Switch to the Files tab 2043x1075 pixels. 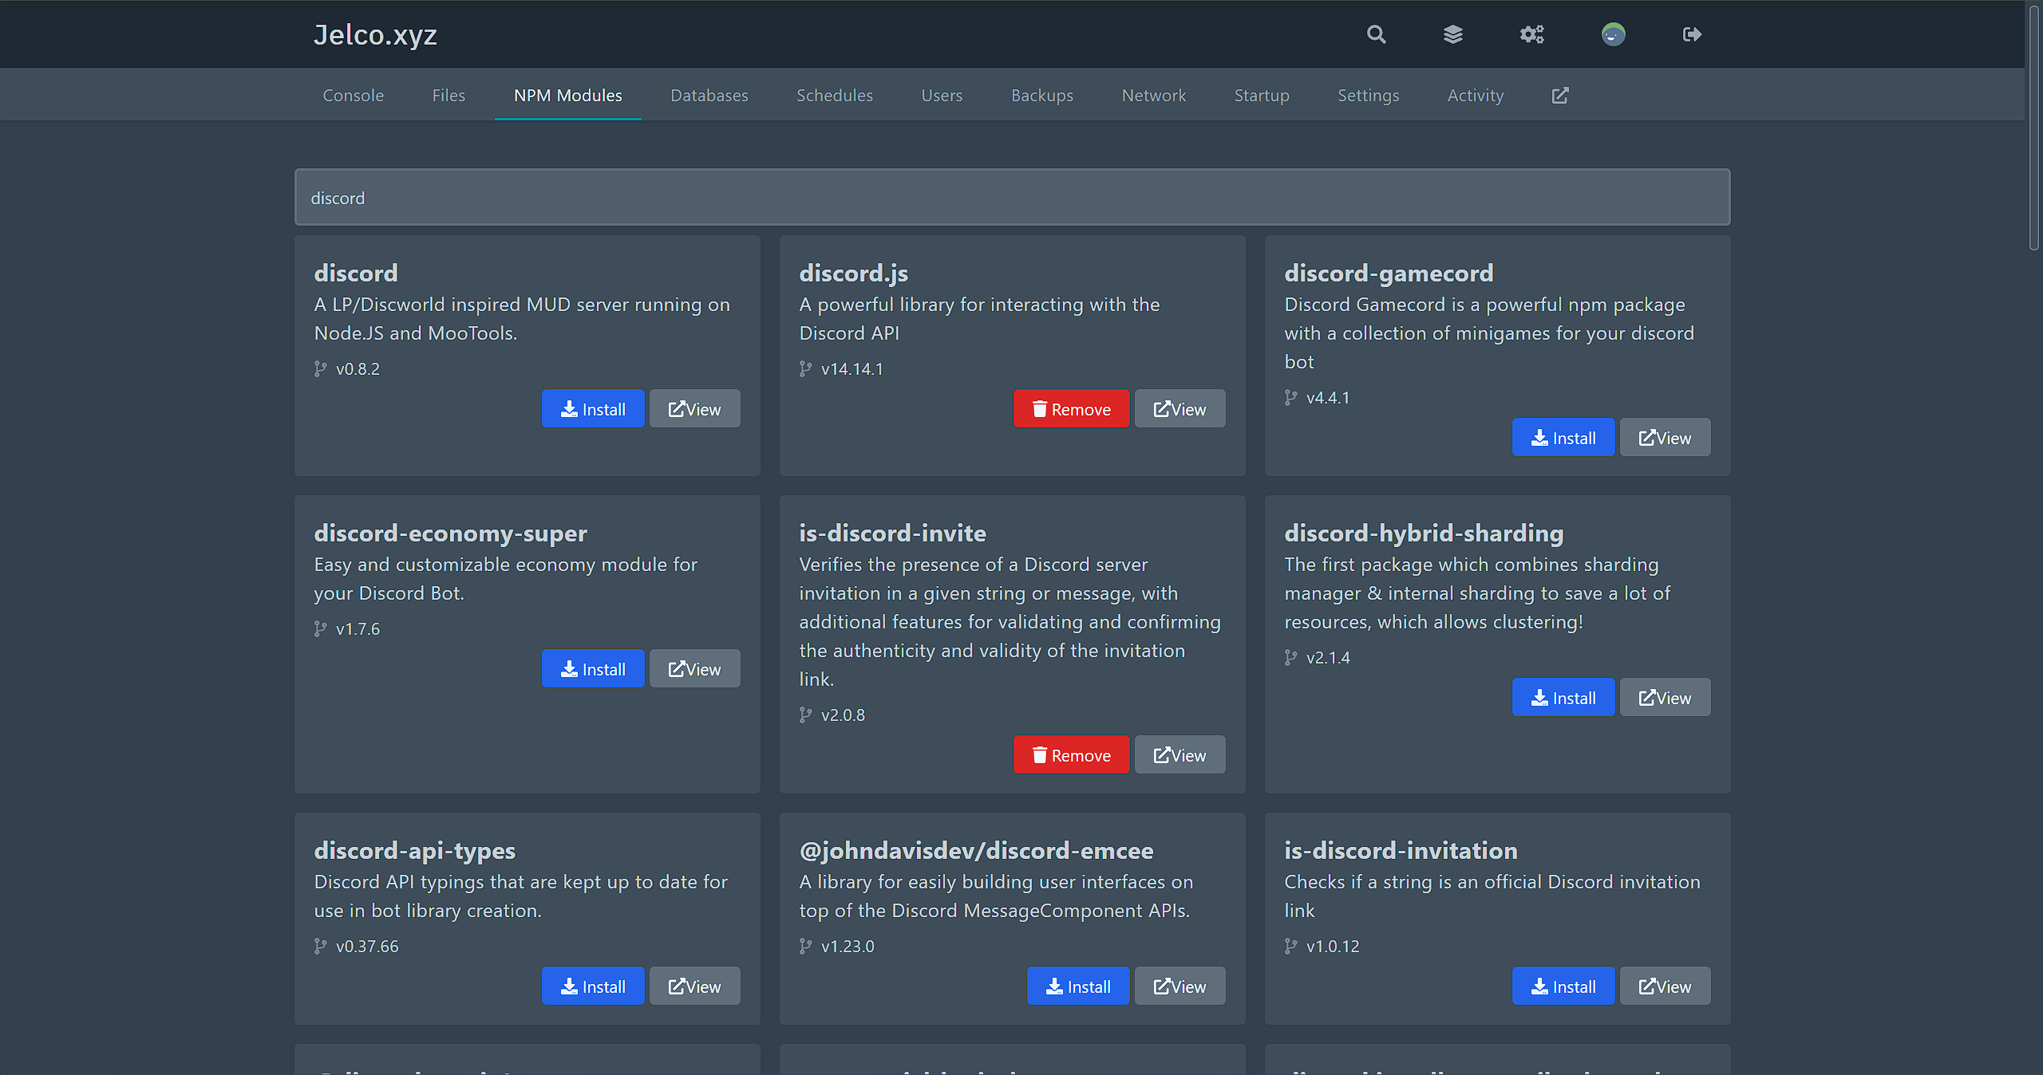click(x=449, y=95)
